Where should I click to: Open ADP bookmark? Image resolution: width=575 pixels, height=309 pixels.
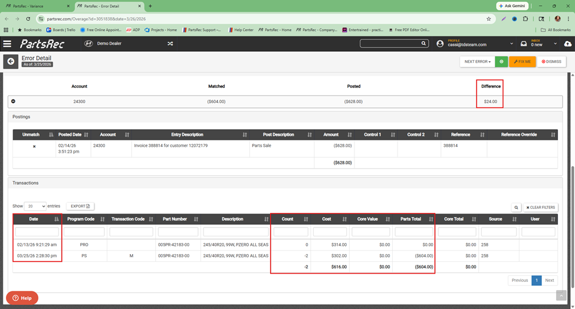point(133,29)
